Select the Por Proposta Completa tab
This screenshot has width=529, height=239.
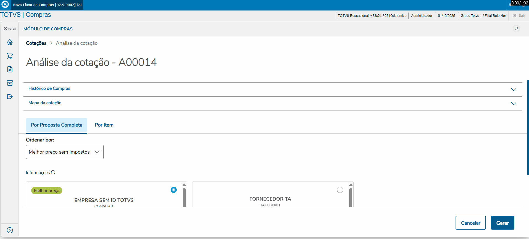click(57, 125)
